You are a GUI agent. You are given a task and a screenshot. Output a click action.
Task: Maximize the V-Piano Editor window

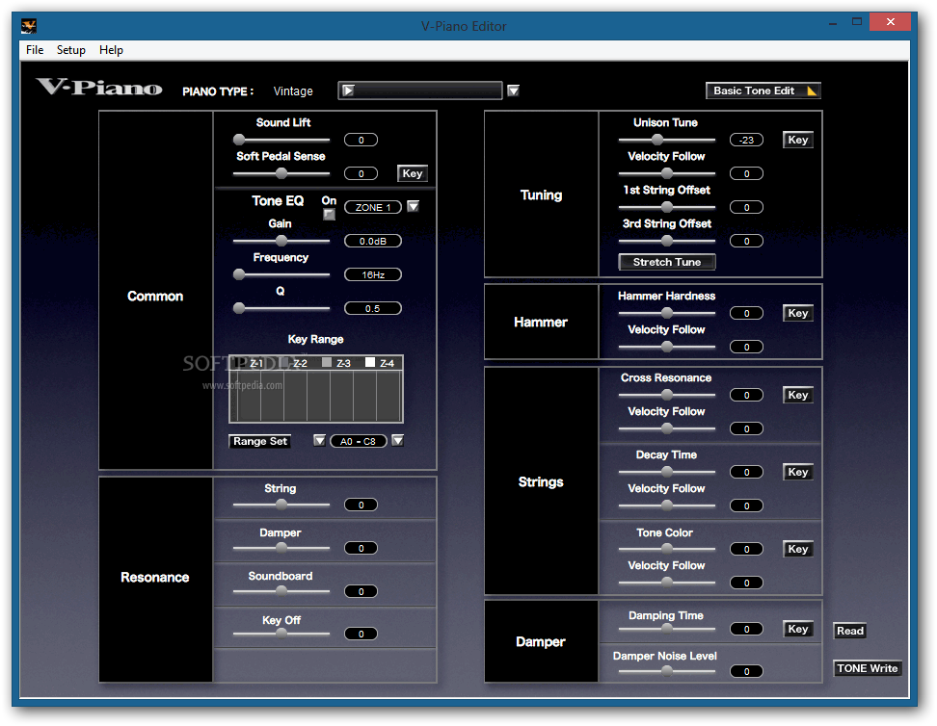(x=857, y=22)
